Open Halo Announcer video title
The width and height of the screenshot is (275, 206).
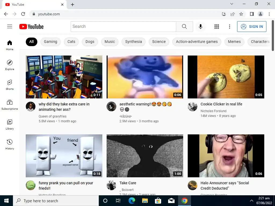[x=225, y=186]
